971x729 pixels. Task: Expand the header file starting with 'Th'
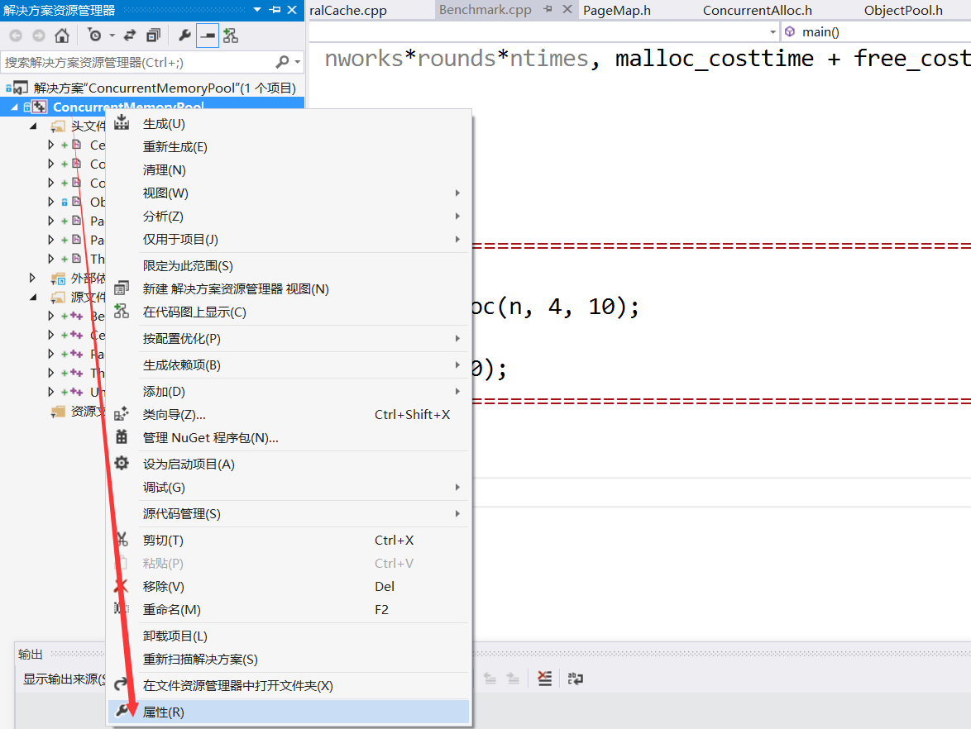tap(50, 259)
